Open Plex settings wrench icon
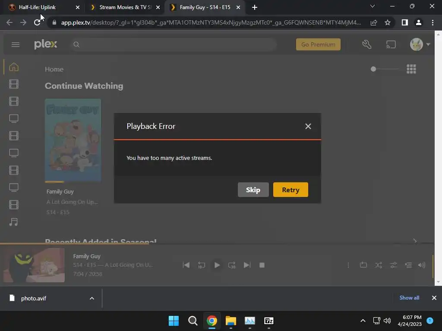The width and height of the screenshot is (442, 331). (x=367, y=44)
